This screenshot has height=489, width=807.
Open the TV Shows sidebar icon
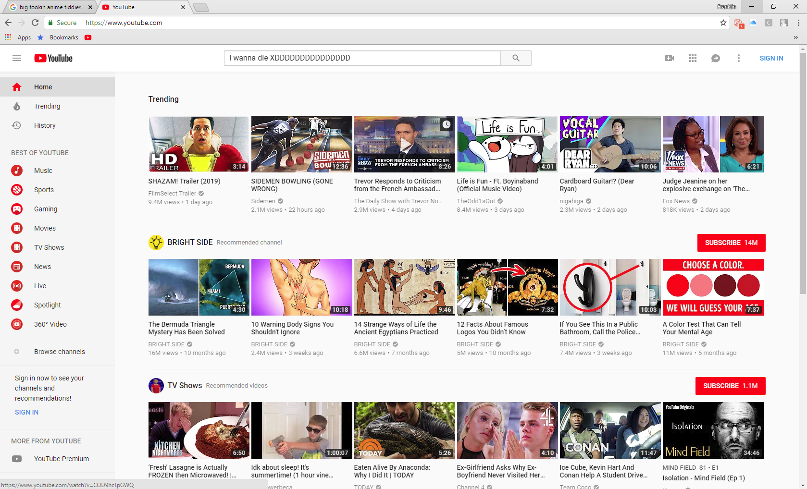tap(17, 247)
